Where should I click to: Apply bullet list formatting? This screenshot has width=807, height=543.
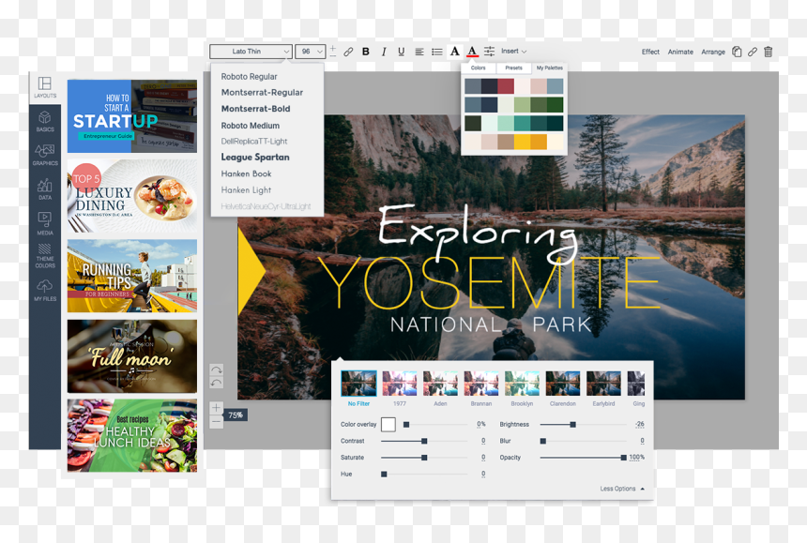437,52
